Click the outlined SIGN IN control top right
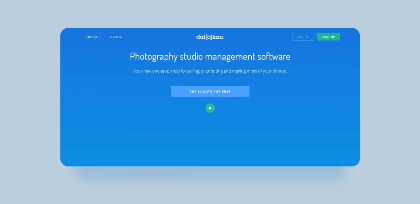The width and height of the screenshot is (420, 204). click(x=303, y=37)
